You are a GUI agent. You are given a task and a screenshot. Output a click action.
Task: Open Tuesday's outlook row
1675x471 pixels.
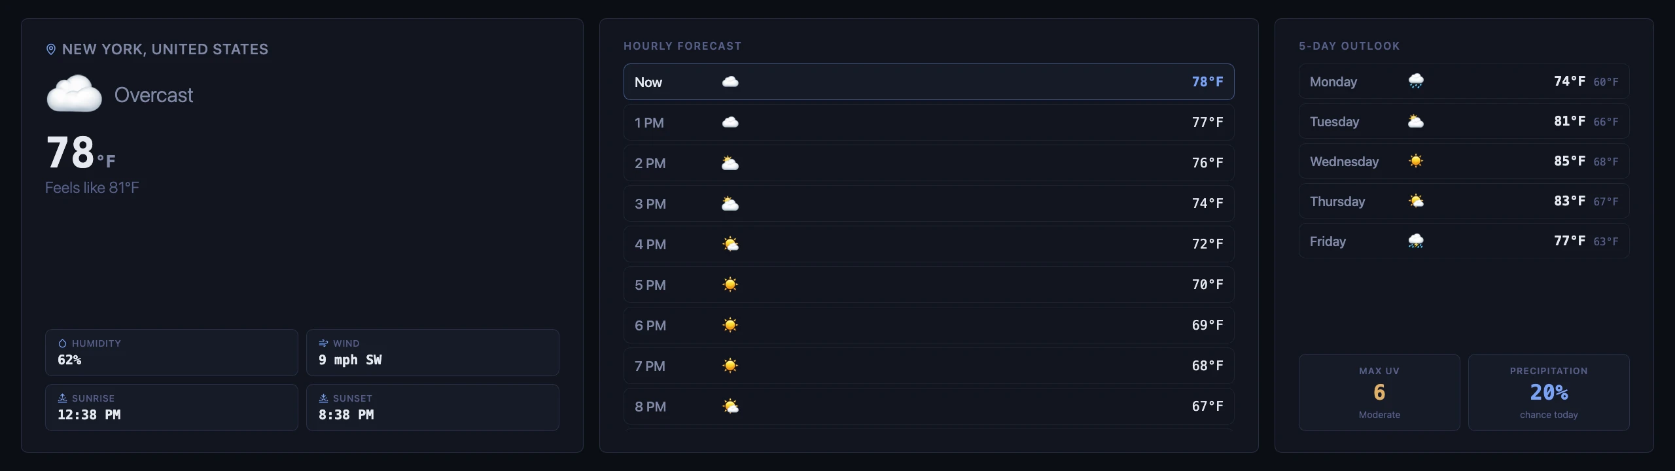click(1464, 121)
